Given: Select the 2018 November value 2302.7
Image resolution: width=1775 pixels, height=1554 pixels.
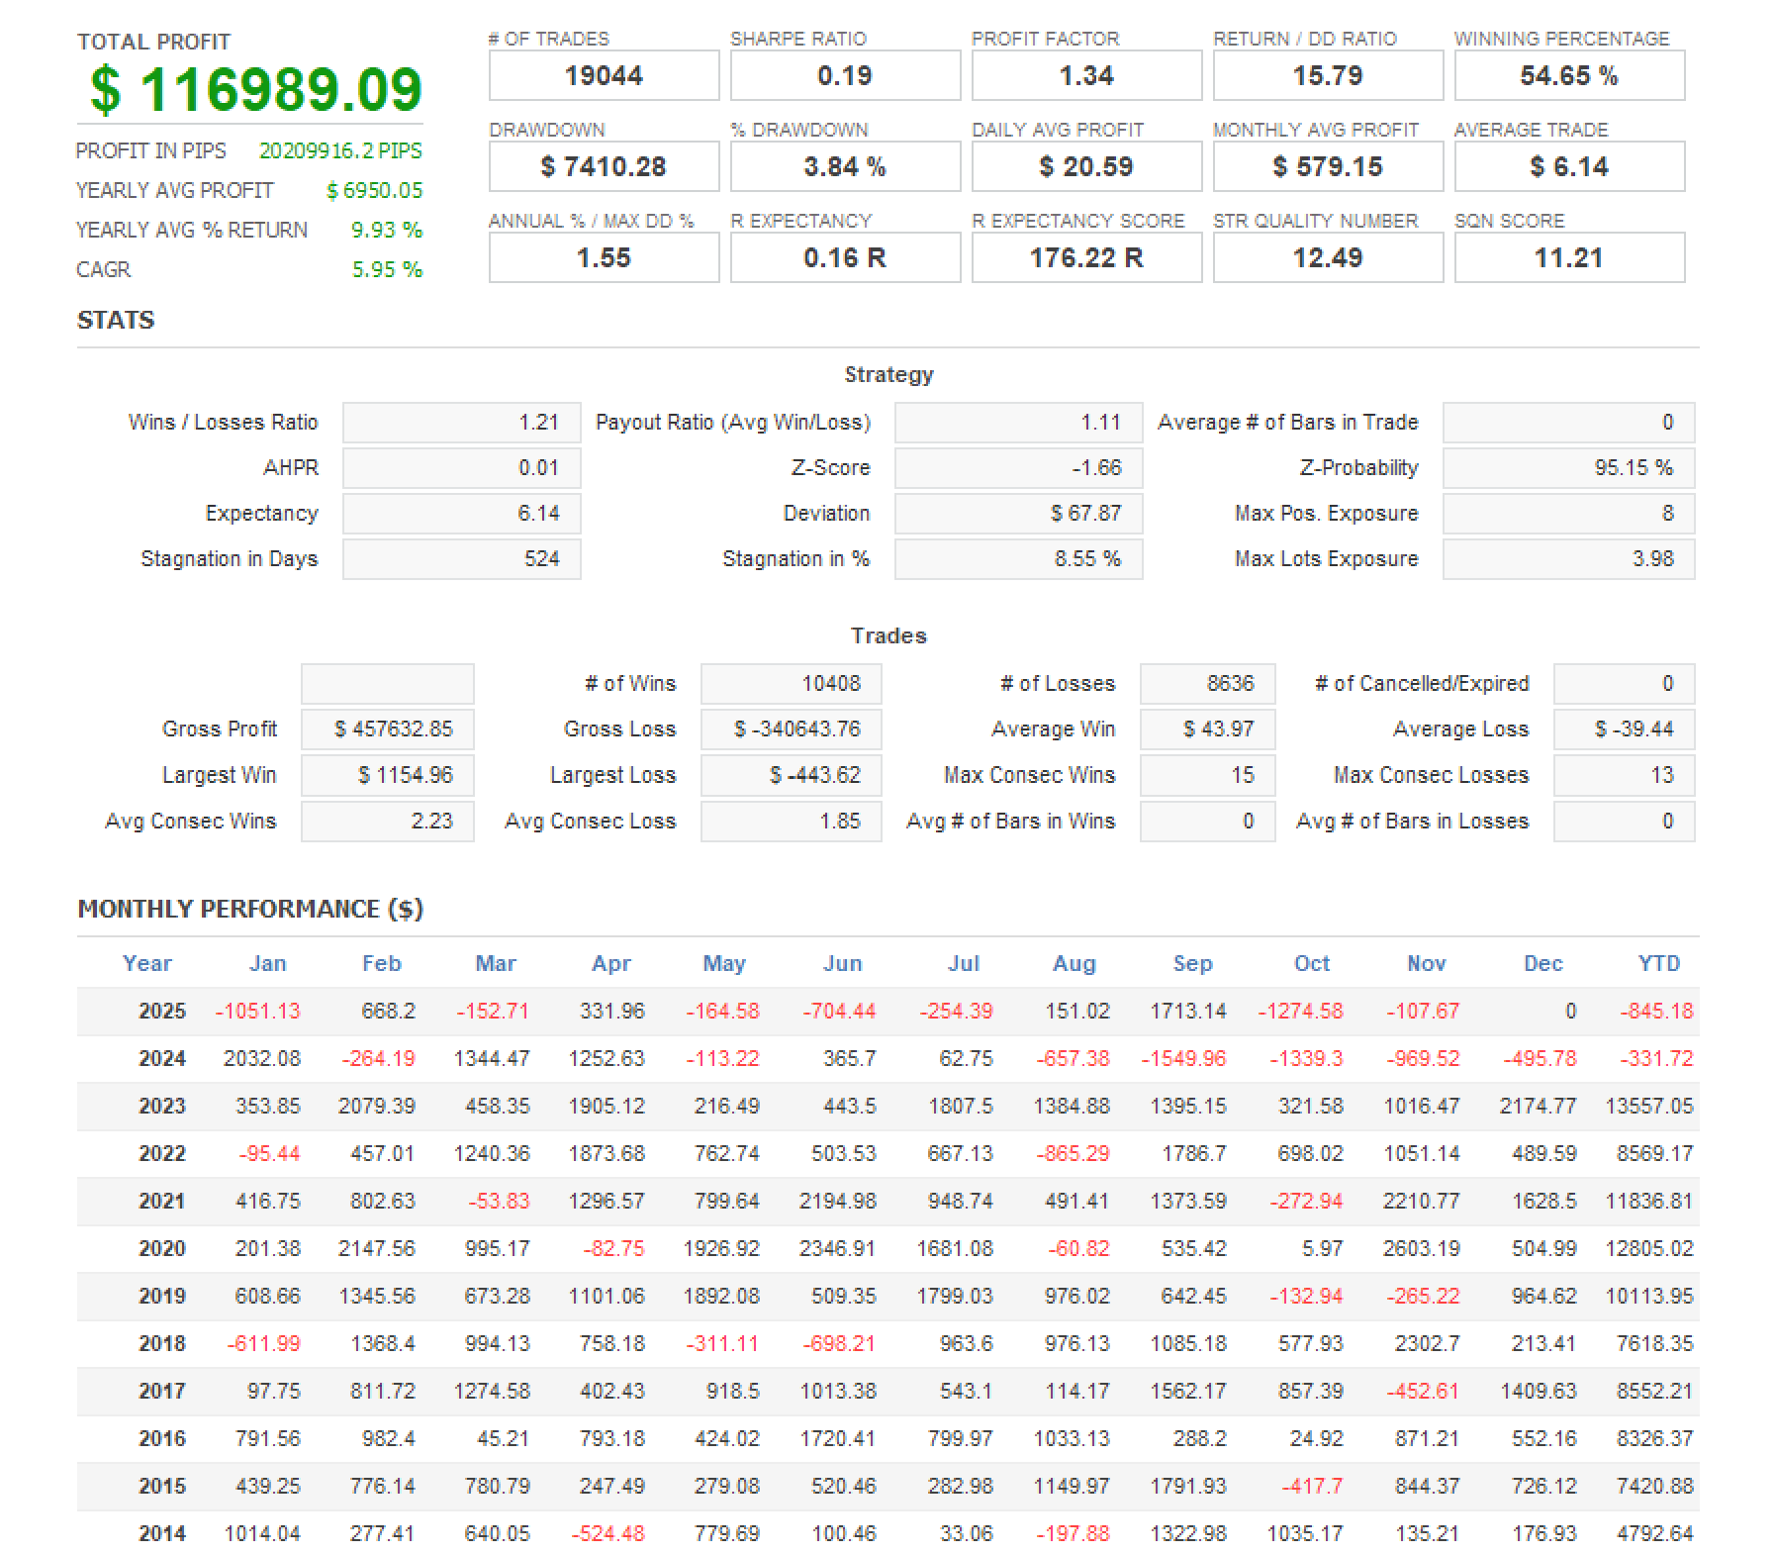Looking at the screenshot, I should pos(1427,1344).
